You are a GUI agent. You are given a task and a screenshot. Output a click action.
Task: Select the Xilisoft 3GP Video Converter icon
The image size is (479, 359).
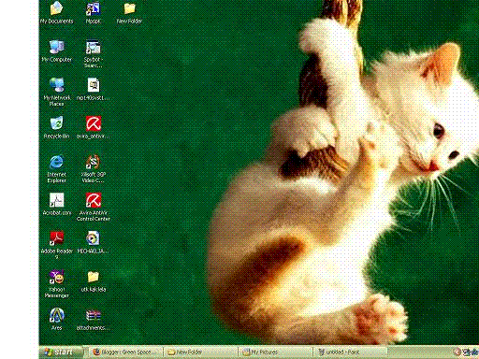pos(93,168)
